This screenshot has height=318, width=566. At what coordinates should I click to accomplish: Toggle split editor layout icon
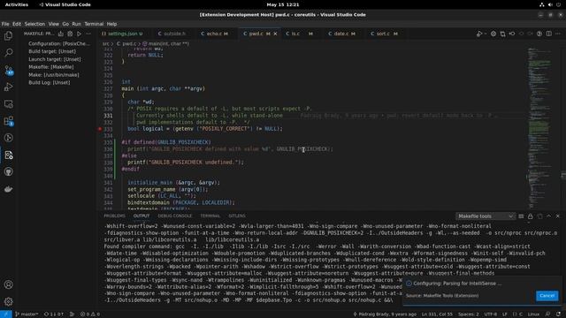click(x=548, y=34)
